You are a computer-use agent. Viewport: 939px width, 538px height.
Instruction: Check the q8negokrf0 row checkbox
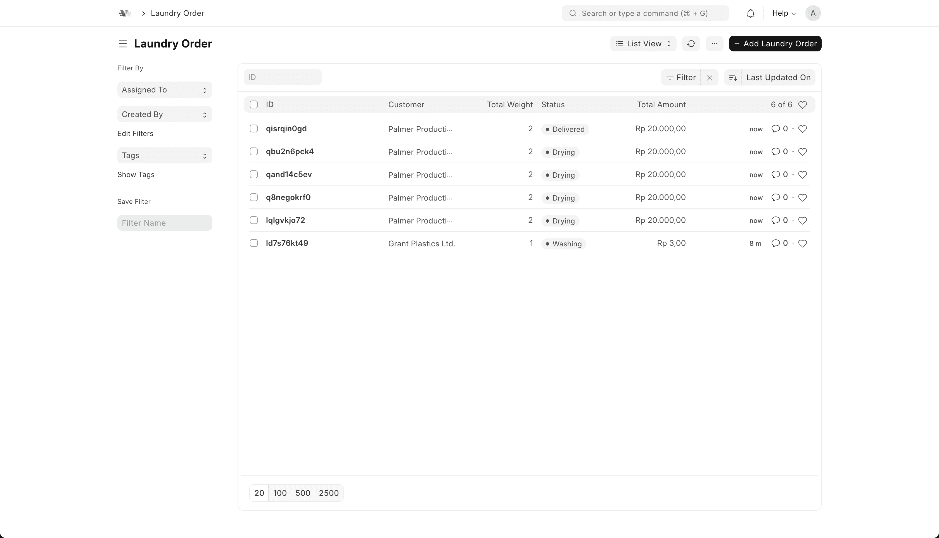click(x=253, y=197)
